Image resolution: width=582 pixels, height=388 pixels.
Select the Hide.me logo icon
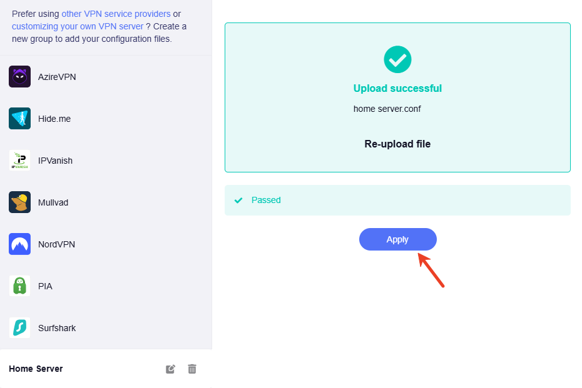[x=19, y=119]
